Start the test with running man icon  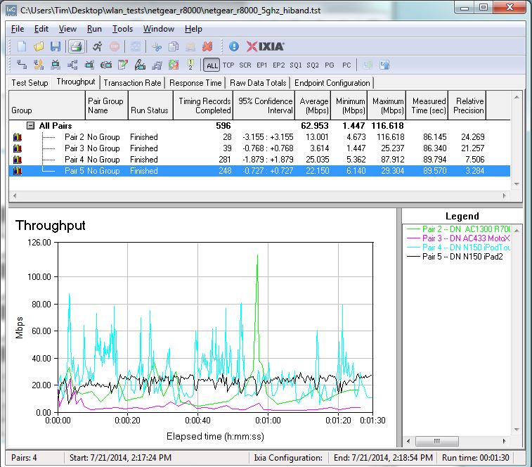[x=98, y=46]
